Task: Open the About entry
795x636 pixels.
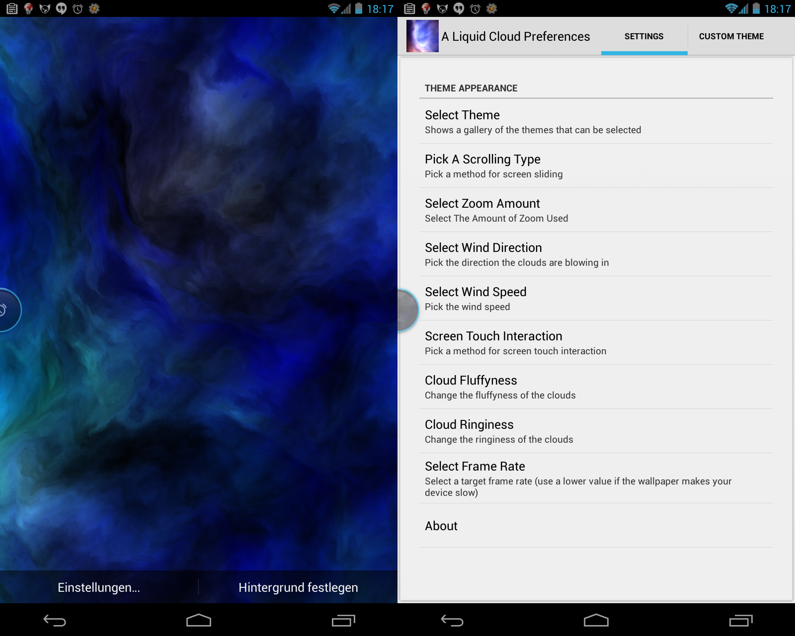Action: click(x=596, y=526)
